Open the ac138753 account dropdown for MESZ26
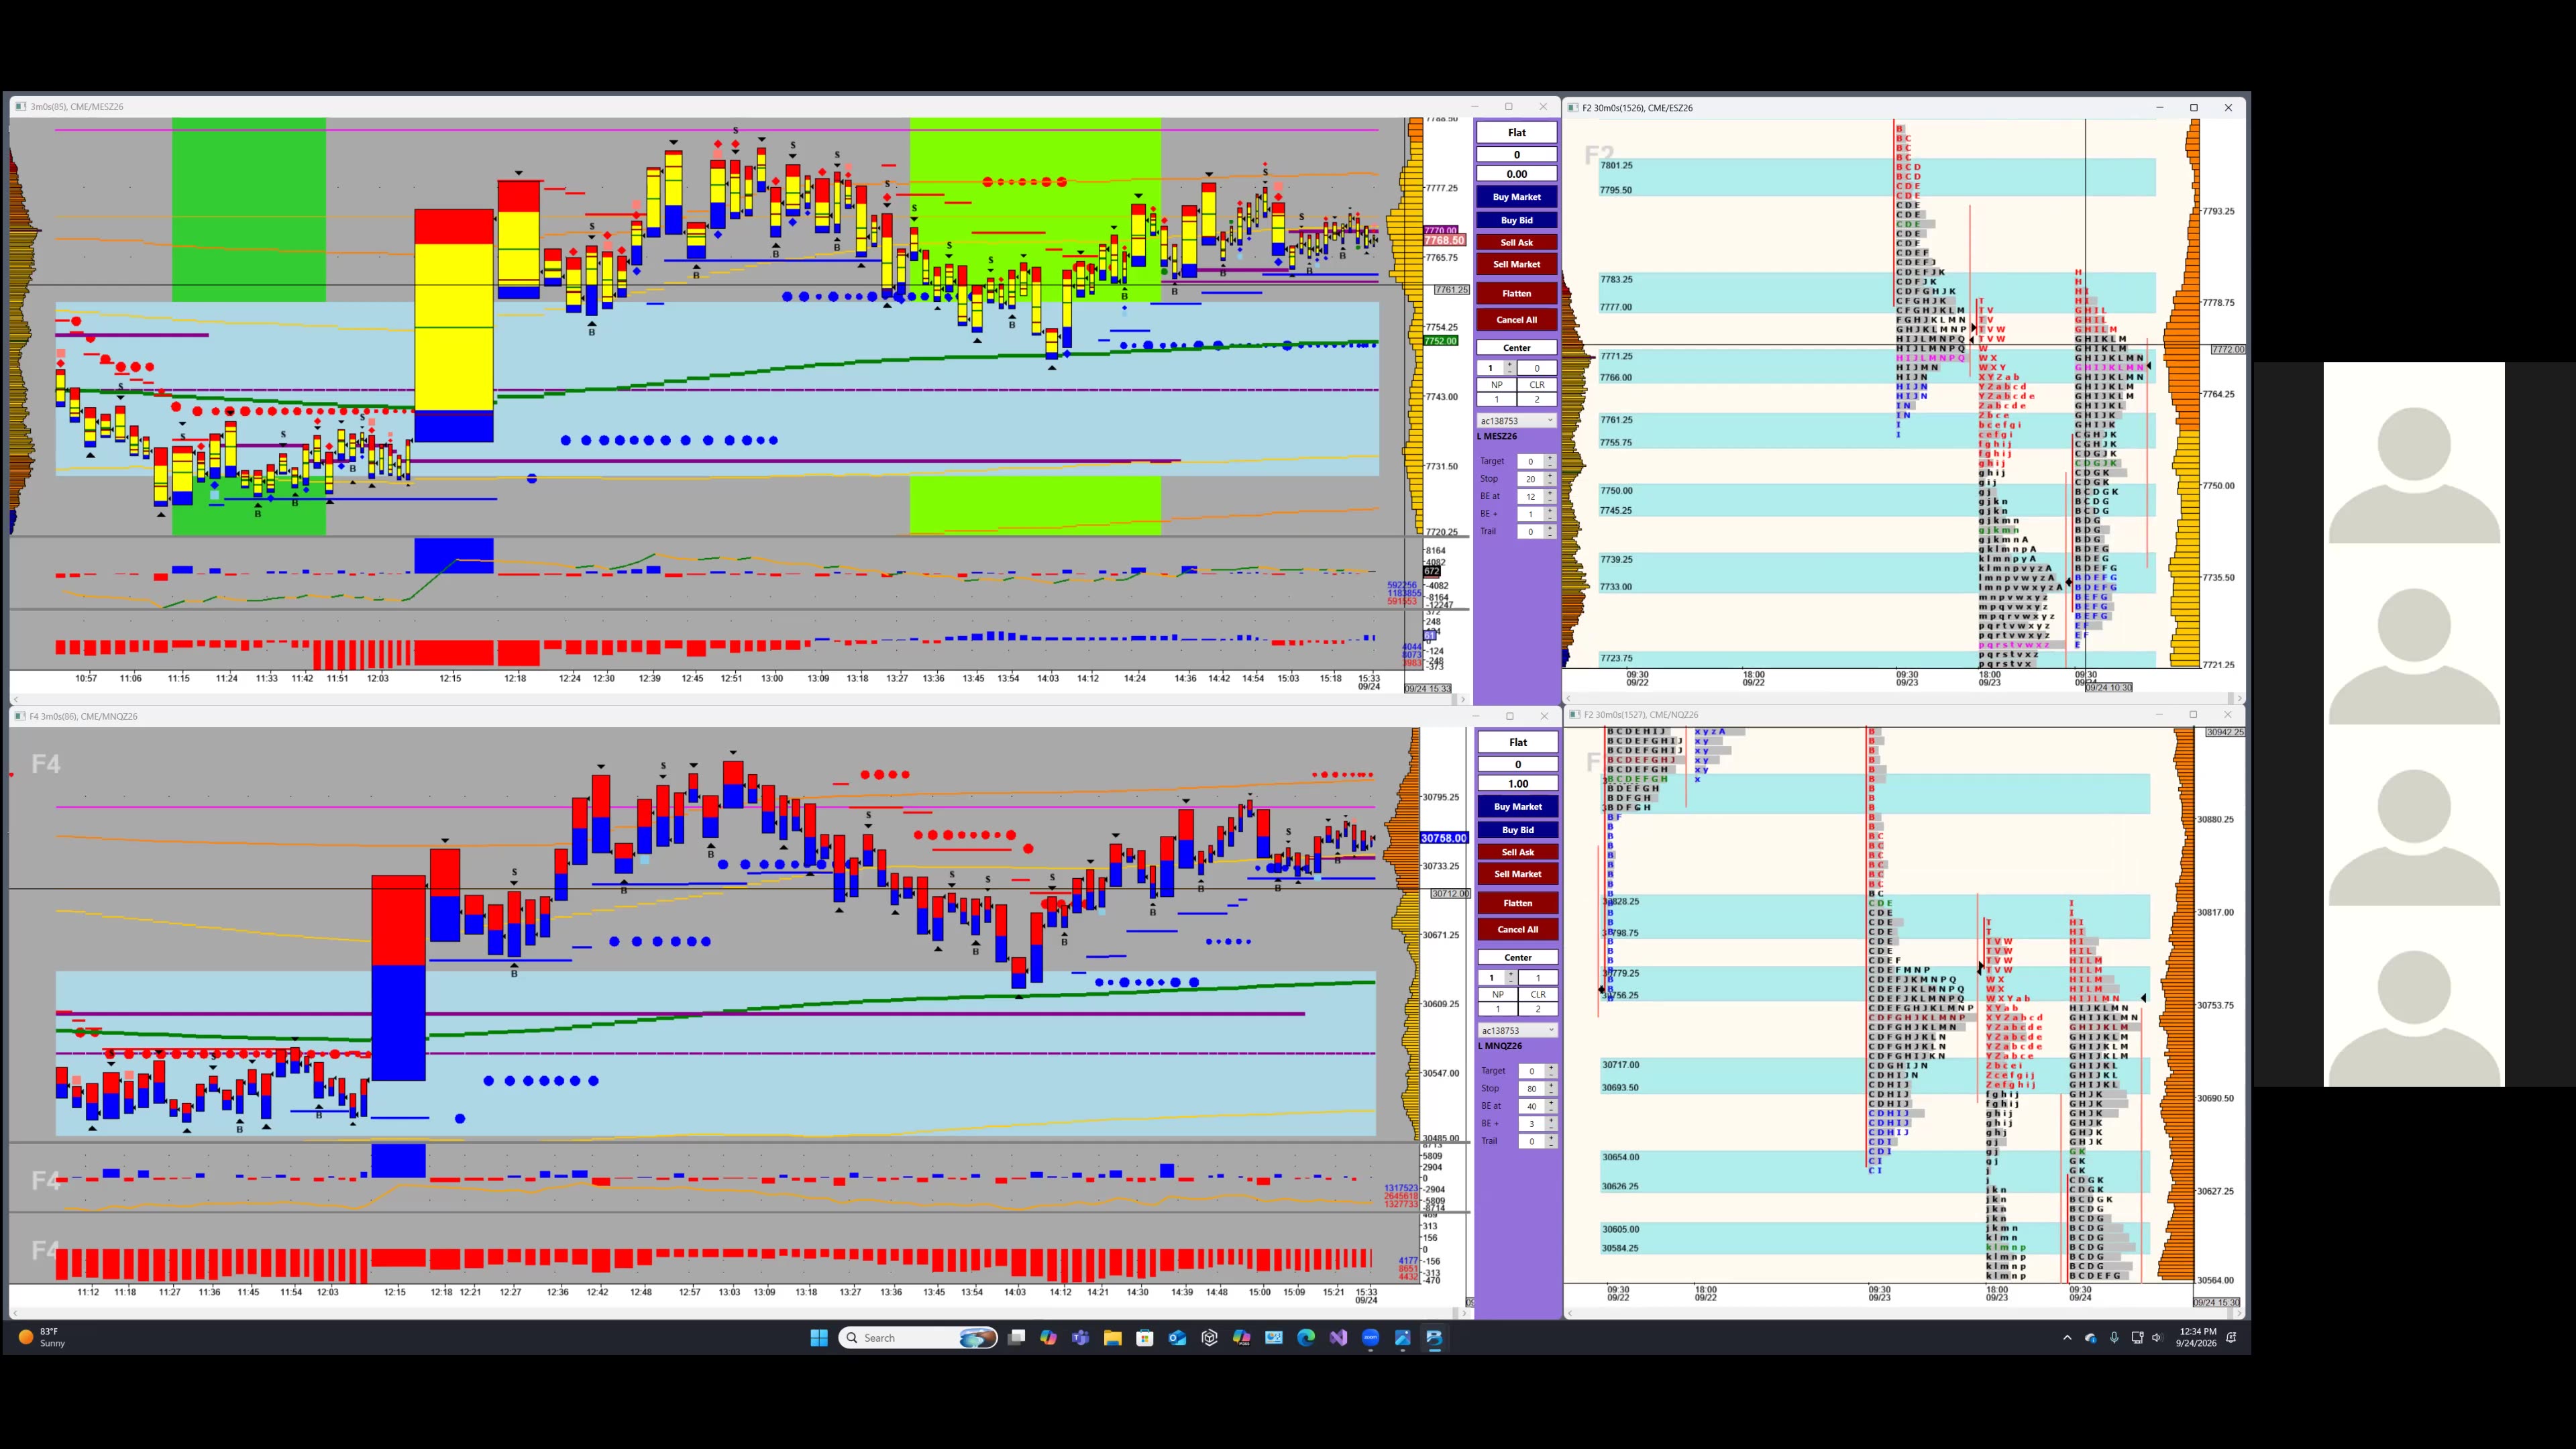2576x1449 pixels. click(x=1517, y=421)
